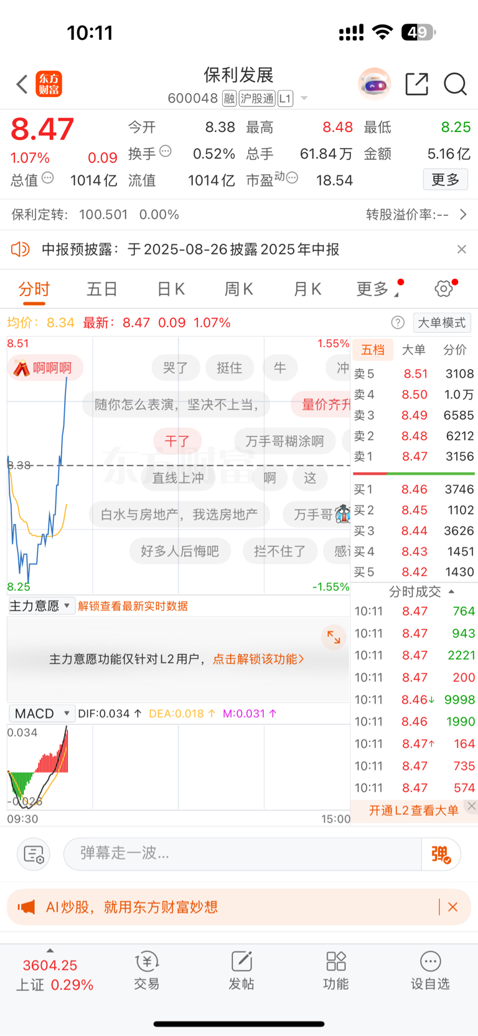Tap the share/export icon

[416, 84]
